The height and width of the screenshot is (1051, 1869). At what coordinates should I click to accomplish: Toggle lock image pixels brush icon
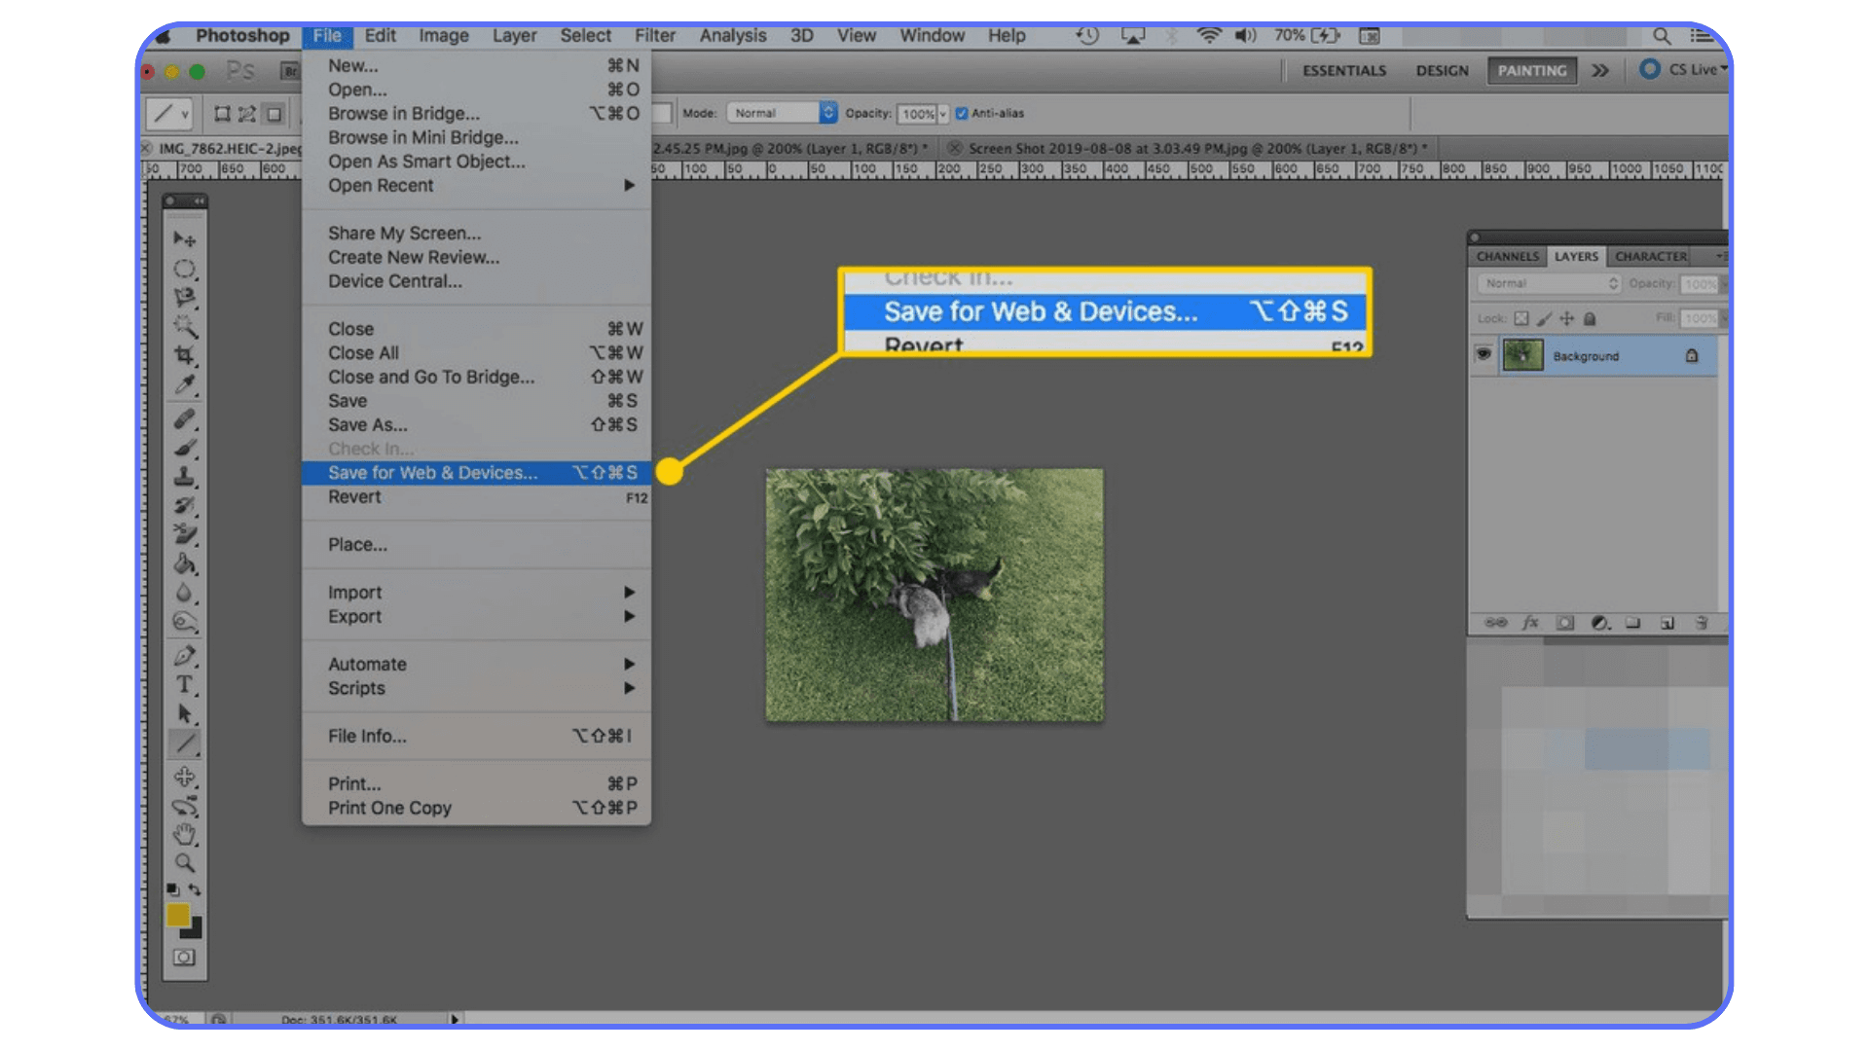point(1544,318)
